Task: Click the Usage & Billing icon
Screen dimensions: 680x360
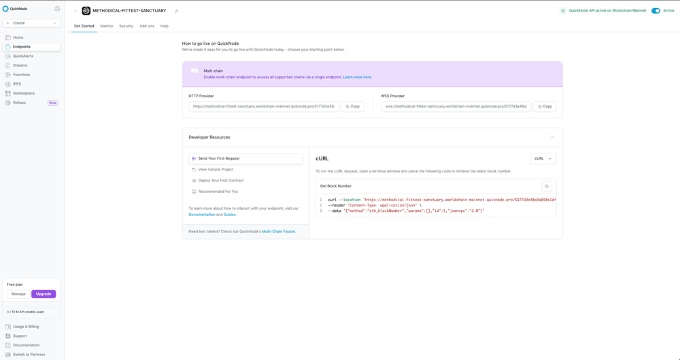Action: [7, 327]
